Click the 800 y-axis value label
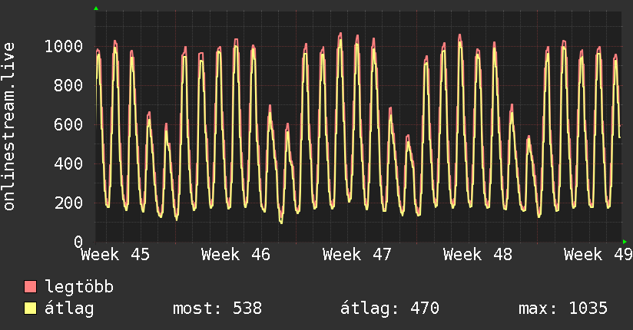The width and height of the screenshot is (633, 330). (x=68, y=86)
